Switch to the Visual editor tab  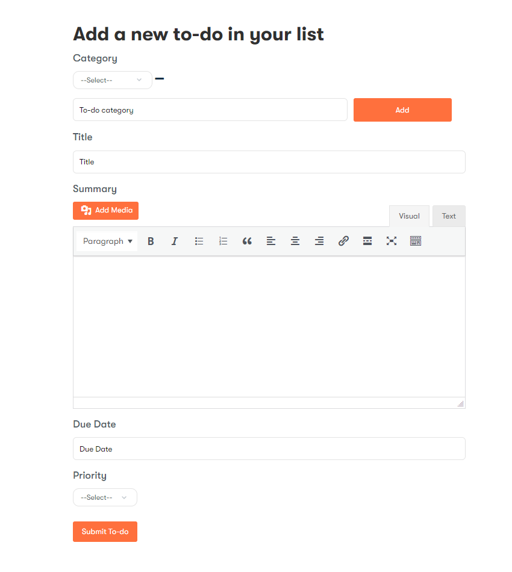click(409, 216)
